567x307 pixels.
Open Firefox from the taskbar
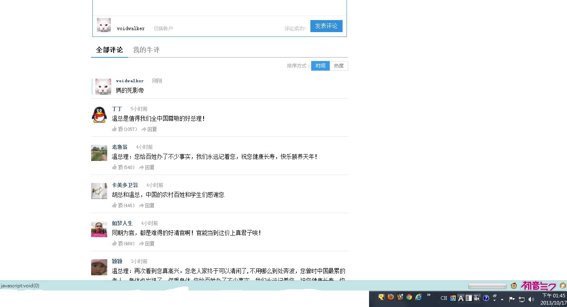tap(390, 297)
